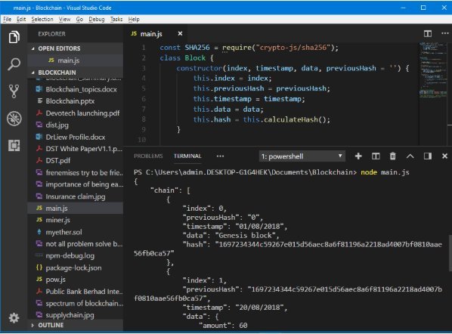Click the "crypto-js/sha256" string on line 1
Image resolution: width=452 pixels, height=334 pixels.
pyautogui.click(x=293, y=48)
